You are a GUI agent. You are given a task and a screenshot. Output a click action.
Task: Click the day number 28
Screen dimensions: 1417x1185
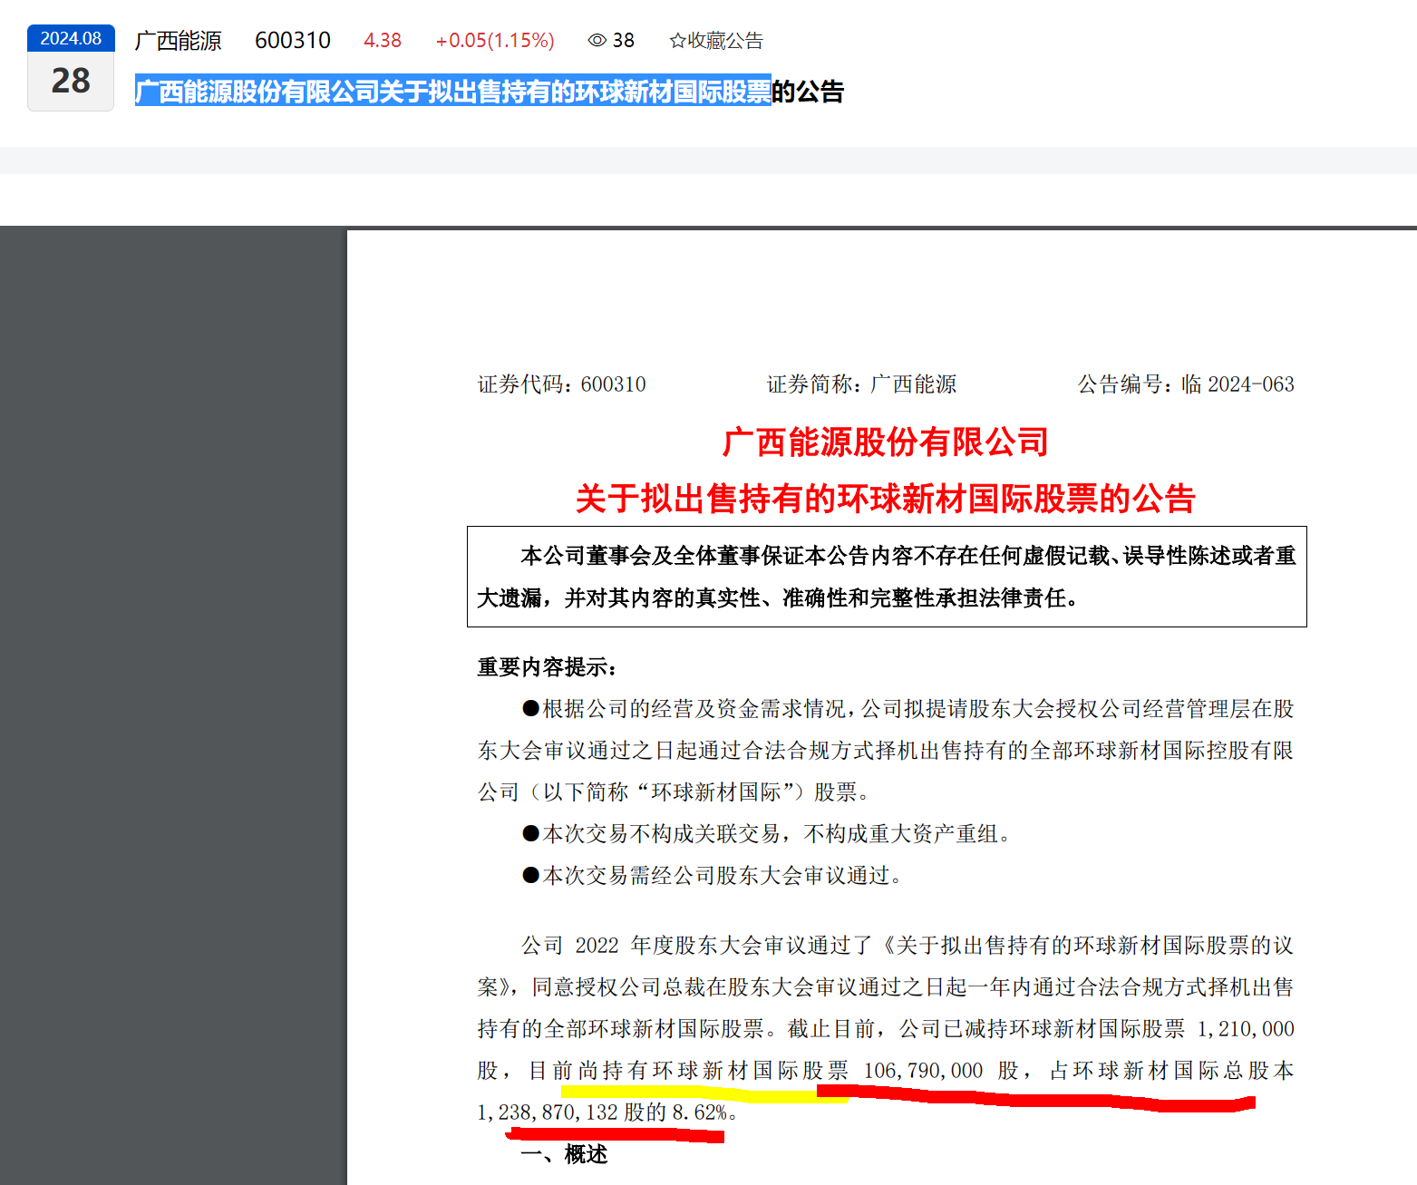click(x=71, y=81)
